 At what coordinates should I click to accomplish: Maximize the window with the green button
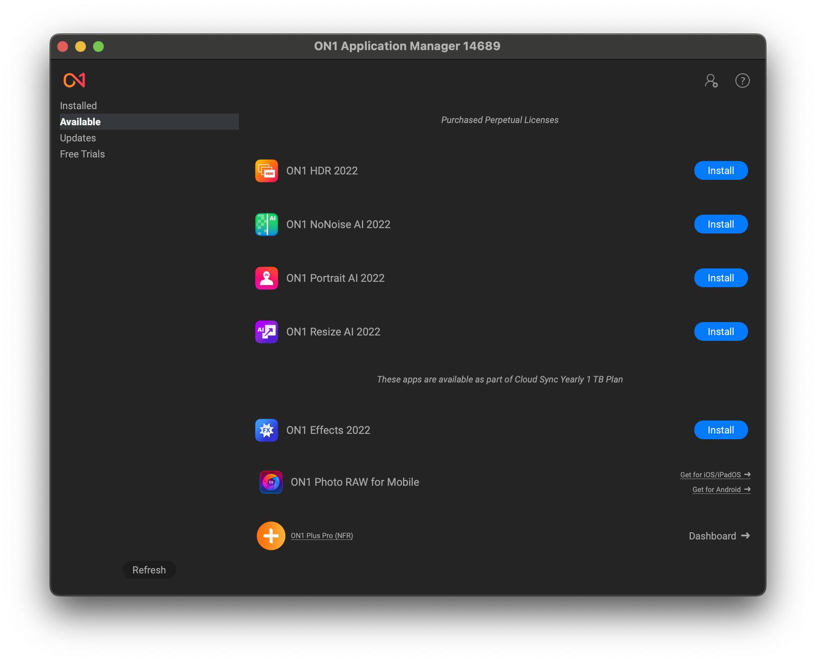pyautogui.click(x=98, y=47)
